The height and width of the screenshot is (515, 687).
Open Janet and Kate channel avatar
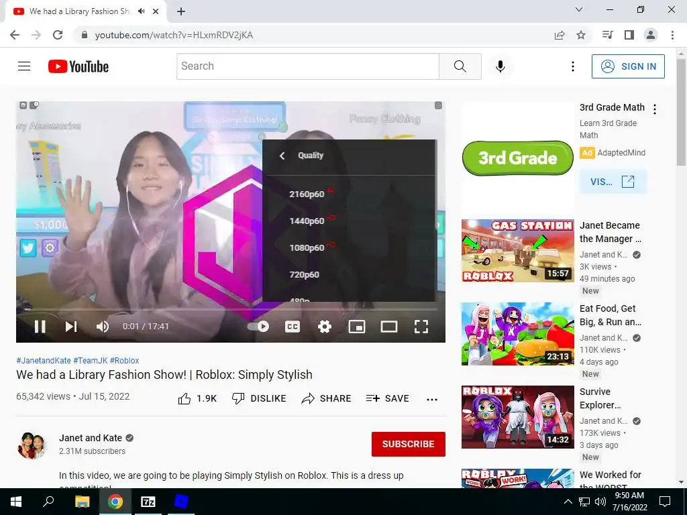click(x=32, y=445)
